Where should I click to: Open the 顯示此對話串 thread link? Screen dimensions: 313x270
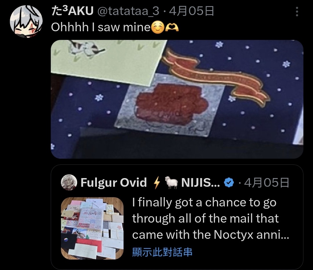click(x=162, y=252)
